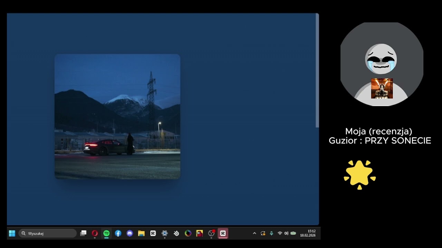Open the Among Us game icon

click(200, 234)
